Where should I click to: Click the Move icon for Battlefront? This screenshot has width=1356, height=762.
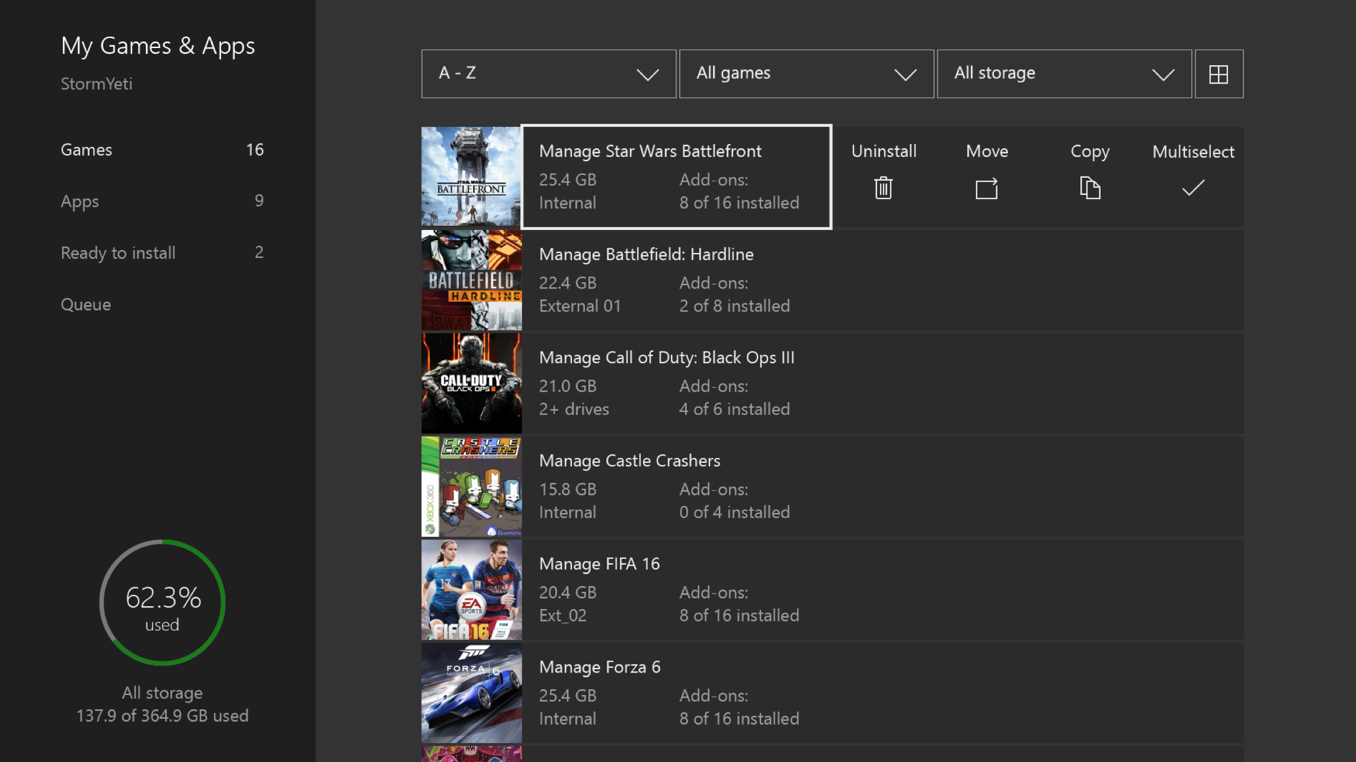[x=987, y=188]
